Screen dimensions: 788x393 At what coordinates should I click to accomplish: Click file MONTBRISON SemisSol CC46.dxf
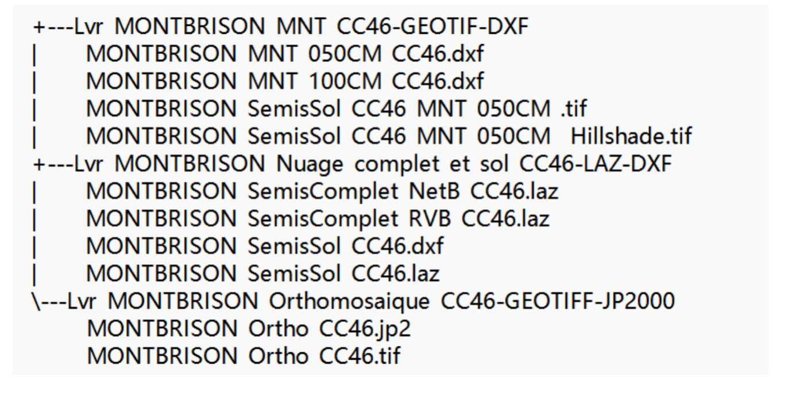[265, 246]
